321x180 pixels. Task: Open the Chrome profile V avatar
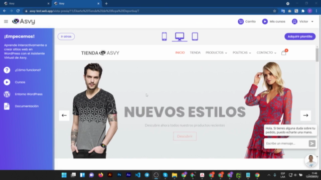point(310,11)
